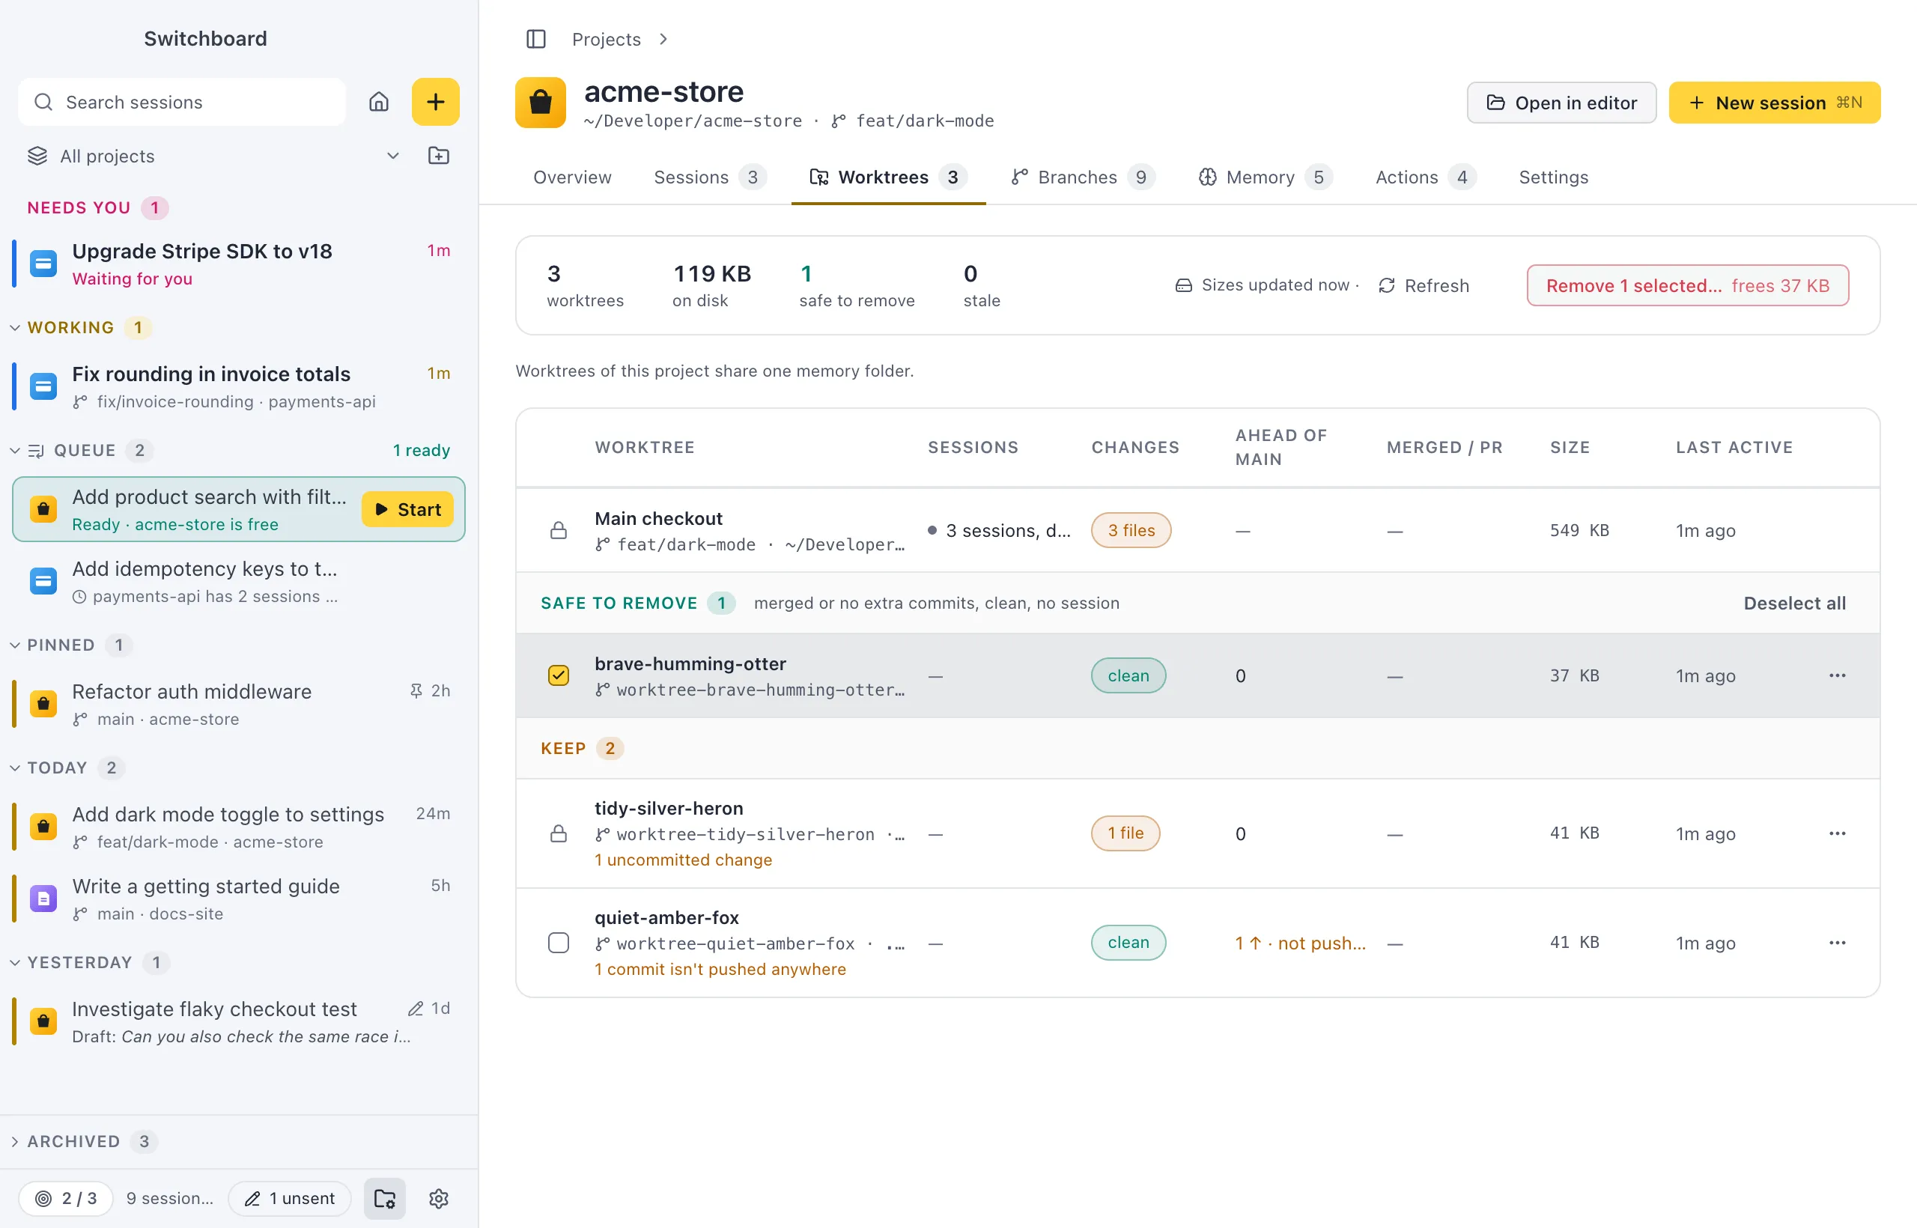This screenshot has width=1917, height=1228.
Task: Click Deselect all link
Action: point(1794,603)
